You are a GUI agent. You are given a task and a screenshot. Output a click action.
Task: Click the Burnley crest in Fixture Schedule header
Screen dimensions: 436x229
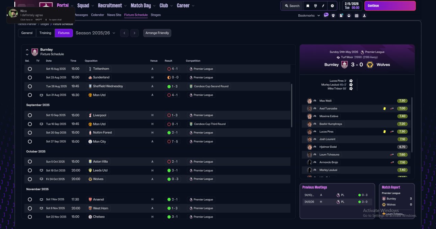[x=35, y=52]
